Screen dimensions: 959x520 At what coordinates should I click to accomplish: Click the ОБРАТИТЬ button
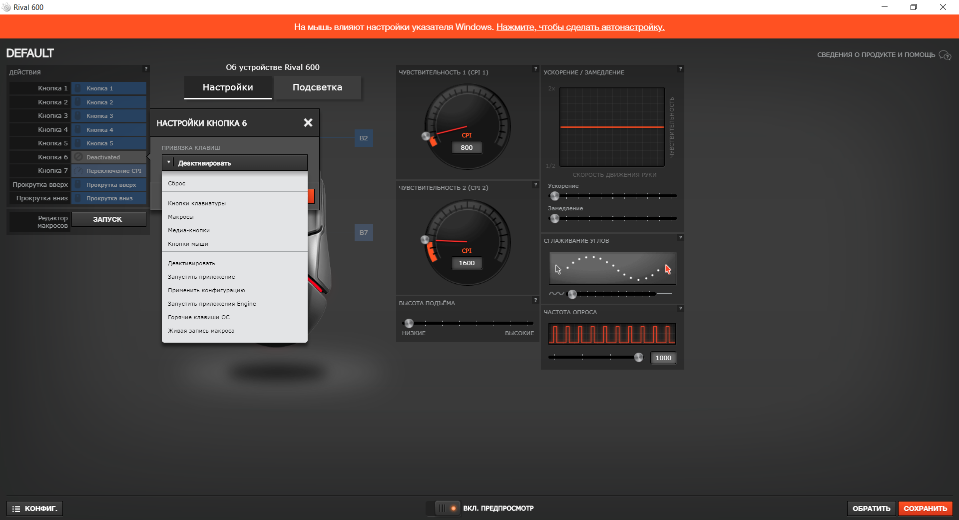click(x=871, y=509)
